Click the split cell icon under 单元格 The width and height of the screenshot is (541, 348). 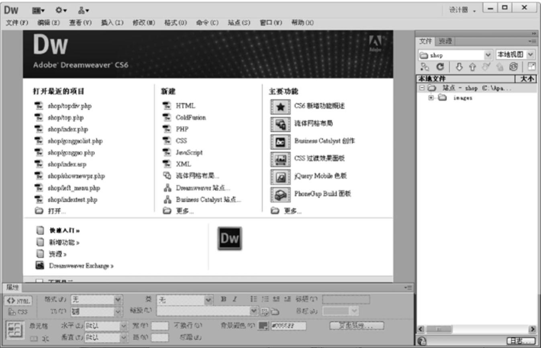[x=47, y=338]
